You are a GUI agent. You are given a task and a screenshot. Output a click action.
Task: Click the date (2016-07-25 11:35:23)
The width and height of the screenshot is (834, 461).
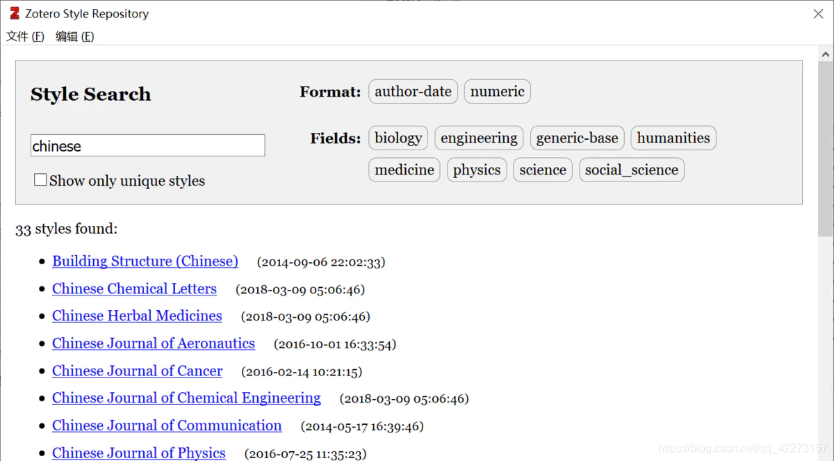pos(305,453)
